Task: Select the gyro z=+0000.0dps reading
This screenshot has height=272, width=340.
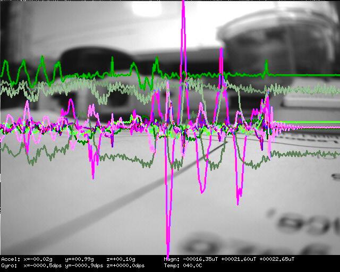Action: pos(125,265)
